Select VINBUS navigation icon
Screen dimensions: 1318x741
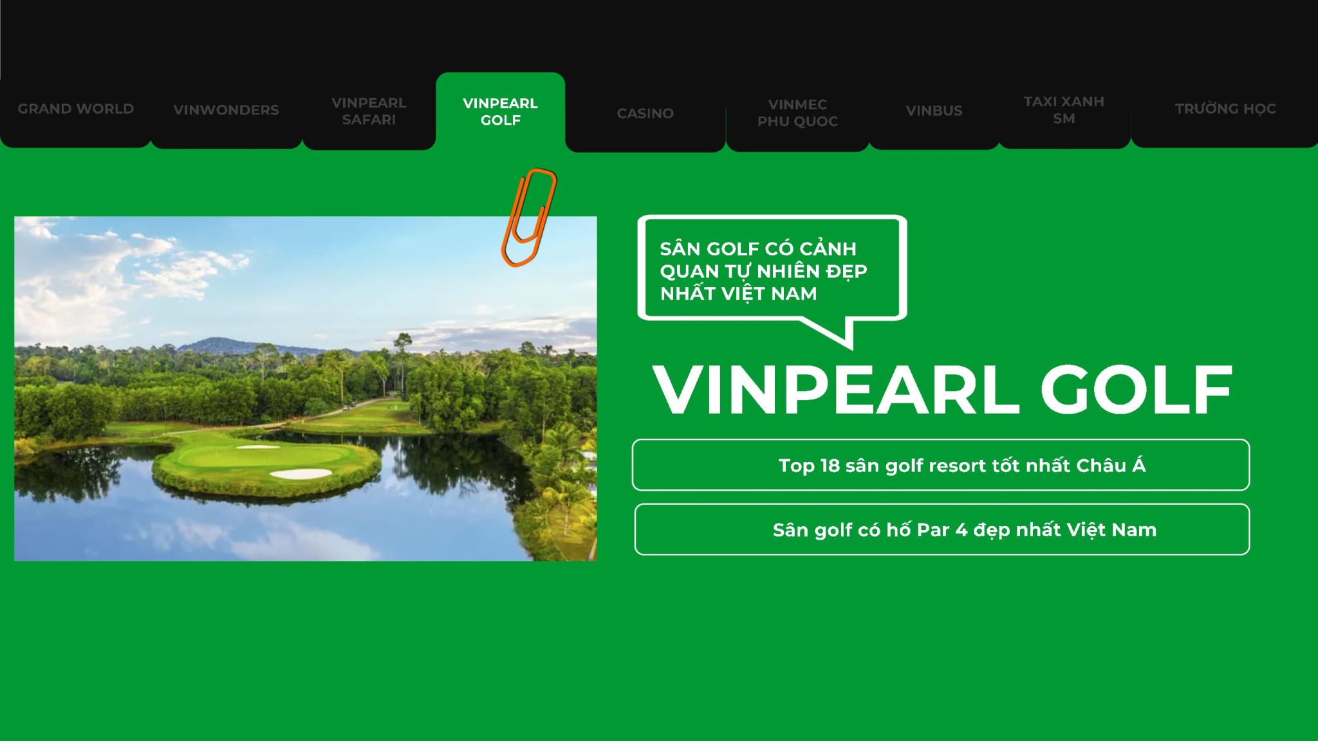click(934, 111)
